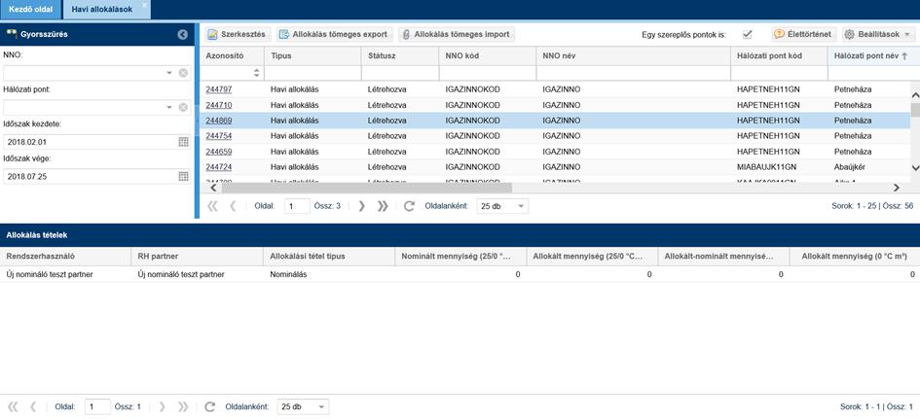Click Allokálás tételek page number field
Image resolution: width=920 pixels, height=419 pixels.
(97, 406)
